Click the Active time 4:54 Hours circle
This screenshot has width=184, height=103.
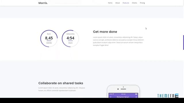70,39
